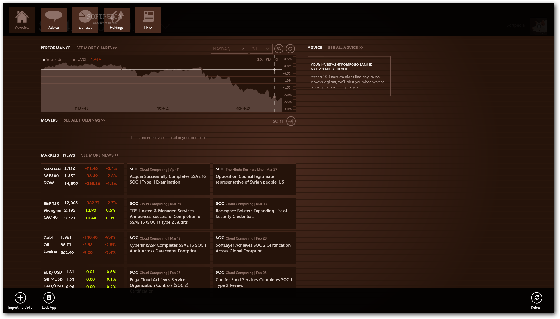The width and height of the screenshot is (560, 319).
Task: Click the Softpedia user avatar
Action: (538, 26)
